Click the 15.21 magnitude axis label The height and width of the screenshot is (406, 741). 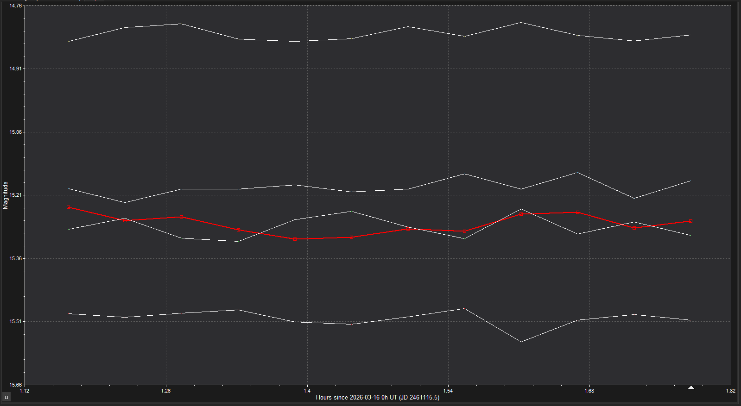[x=16, y=195]
